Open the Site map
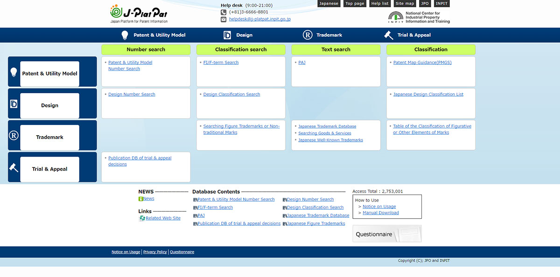 click(x=405, y=3)
